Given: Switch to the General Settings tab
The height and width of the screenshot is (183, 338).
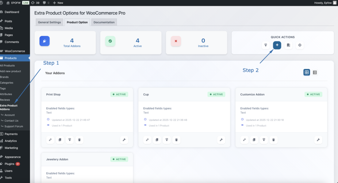Looking at the screenshot, I should [x=49, y=22].
